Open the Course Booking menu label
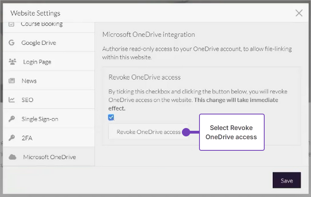 click(x=42, y=24)
